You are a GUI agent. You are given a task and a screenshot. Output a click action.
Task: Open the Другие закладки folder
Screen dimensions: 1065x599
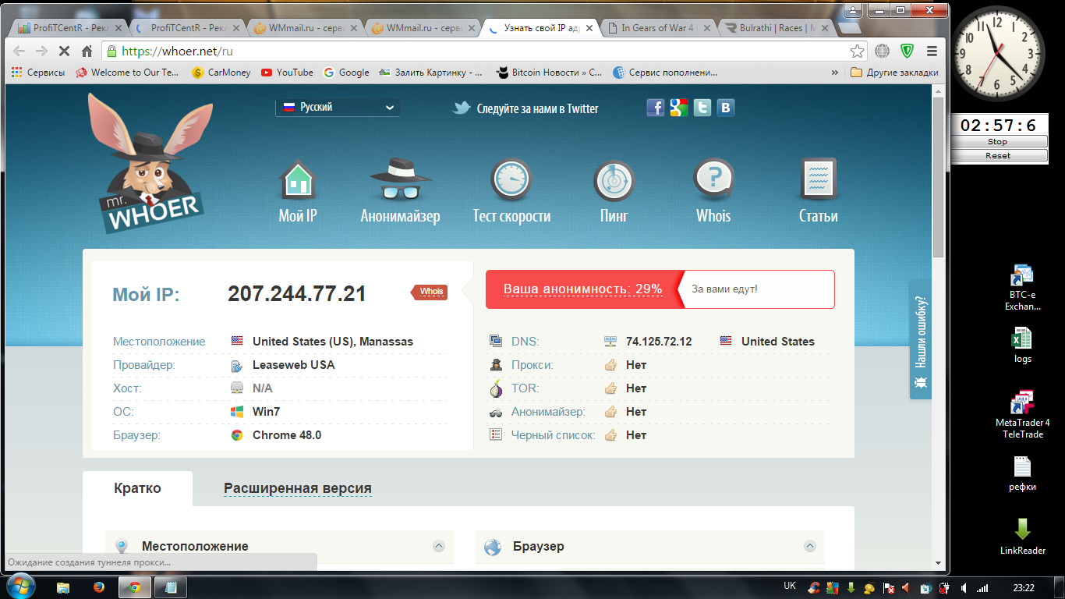(x=894, y=73)
